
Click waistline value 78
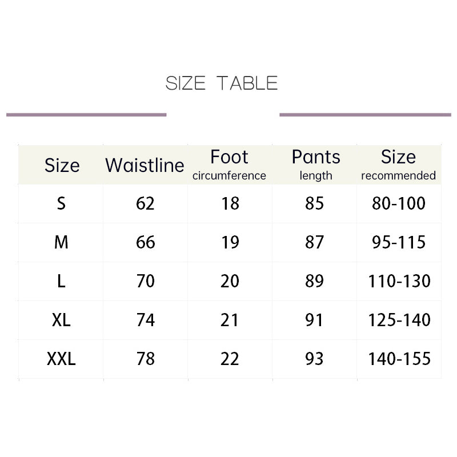pyautogui.click(x=145, y=359)
